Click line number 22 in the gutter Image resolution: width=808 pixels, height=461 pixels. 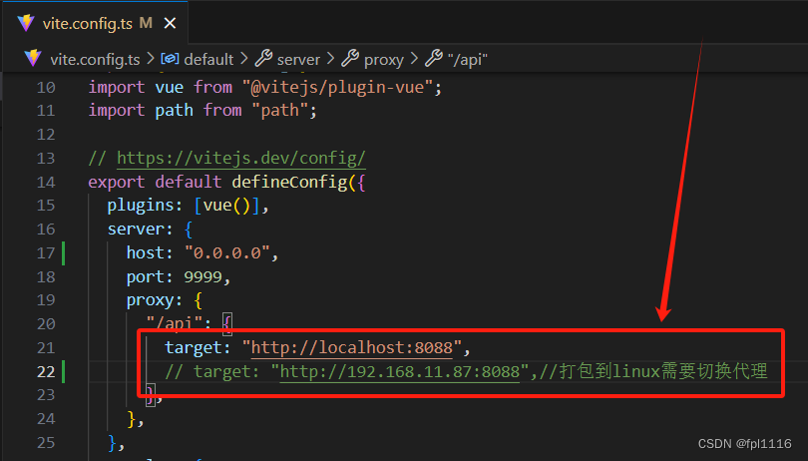click(x=46, y=372)
